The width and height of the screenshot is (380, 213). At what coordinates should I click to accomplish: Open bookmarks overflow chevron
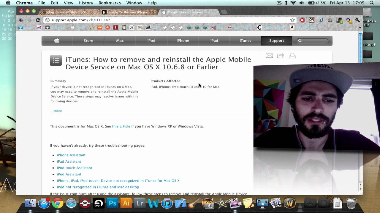[360, 28]
